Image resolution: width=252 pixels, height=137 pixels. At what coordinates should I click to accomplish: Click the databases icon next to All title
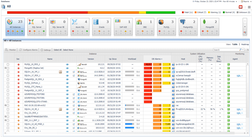(3, 7)
